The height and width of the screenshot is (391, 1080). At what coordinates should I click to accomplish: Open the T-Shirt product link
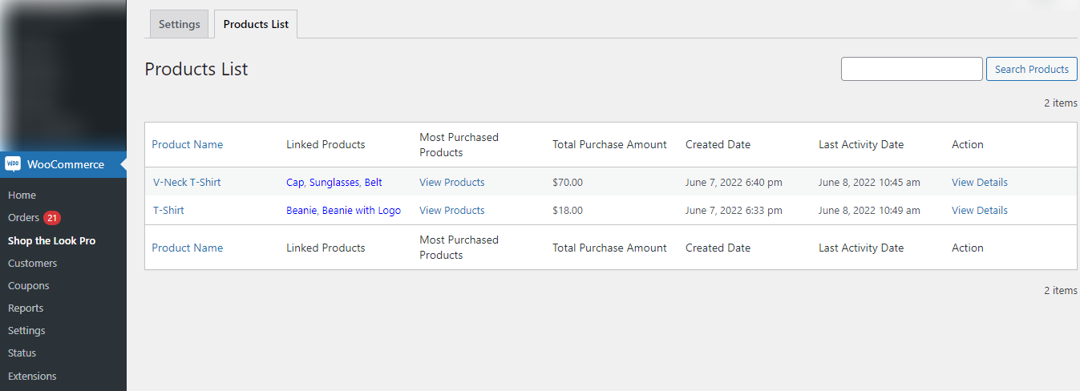click(x=168, y=210)
